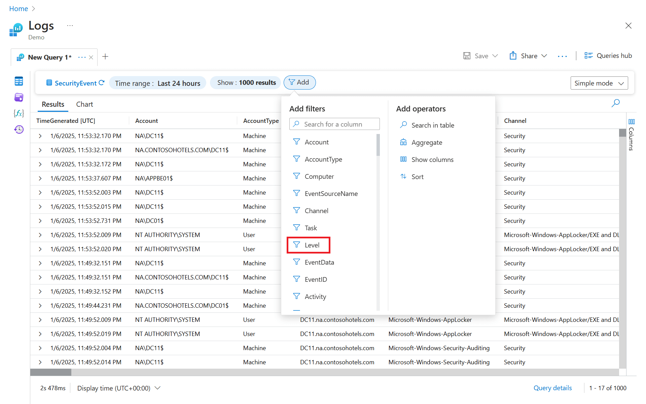This screenshot has height=404, width=646.
Task: Open the functions fx sidebar icon
Action: [19, 113]
